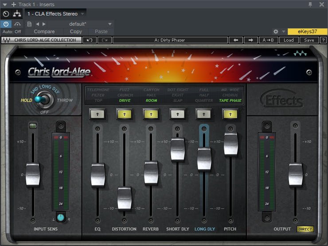Select TELEPHONE EQ mode

98,90
